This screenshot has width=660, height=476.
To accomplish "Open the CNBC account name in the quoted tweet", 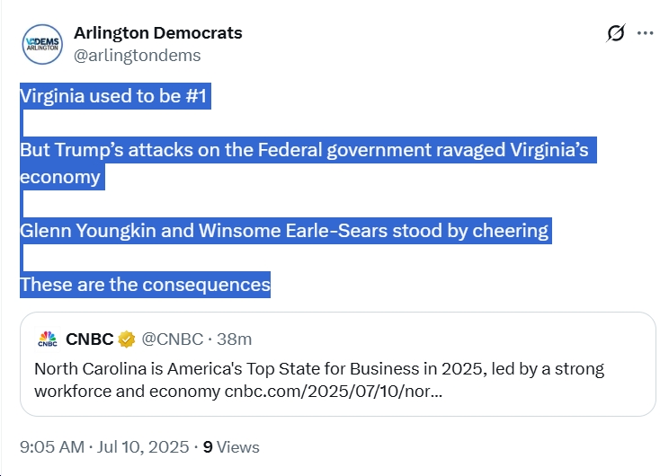I will click(x=90, y=339).
